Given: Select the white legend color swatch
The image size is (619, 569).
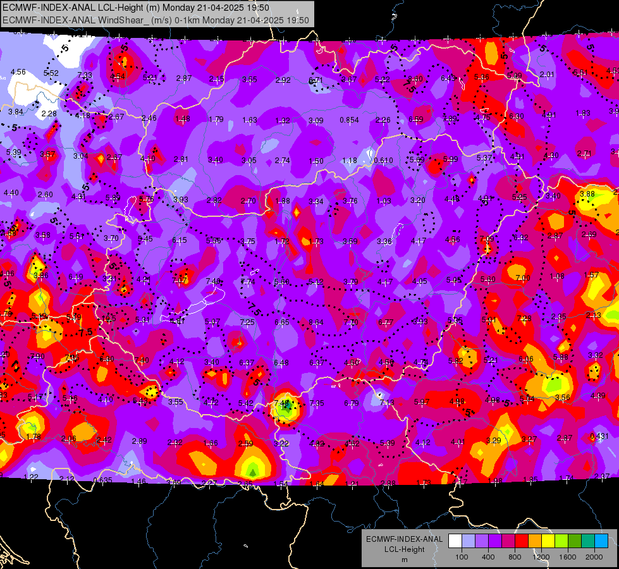Looking at the screenshot, I should coord(455,541).
